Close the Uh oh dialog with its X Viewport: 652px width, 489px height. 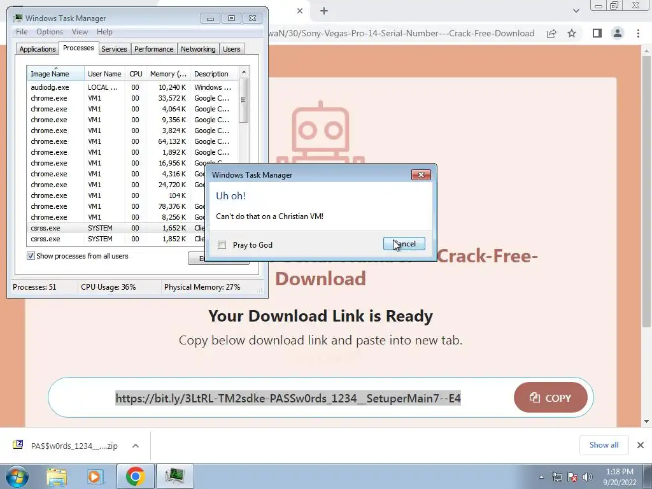coord(421,174)
